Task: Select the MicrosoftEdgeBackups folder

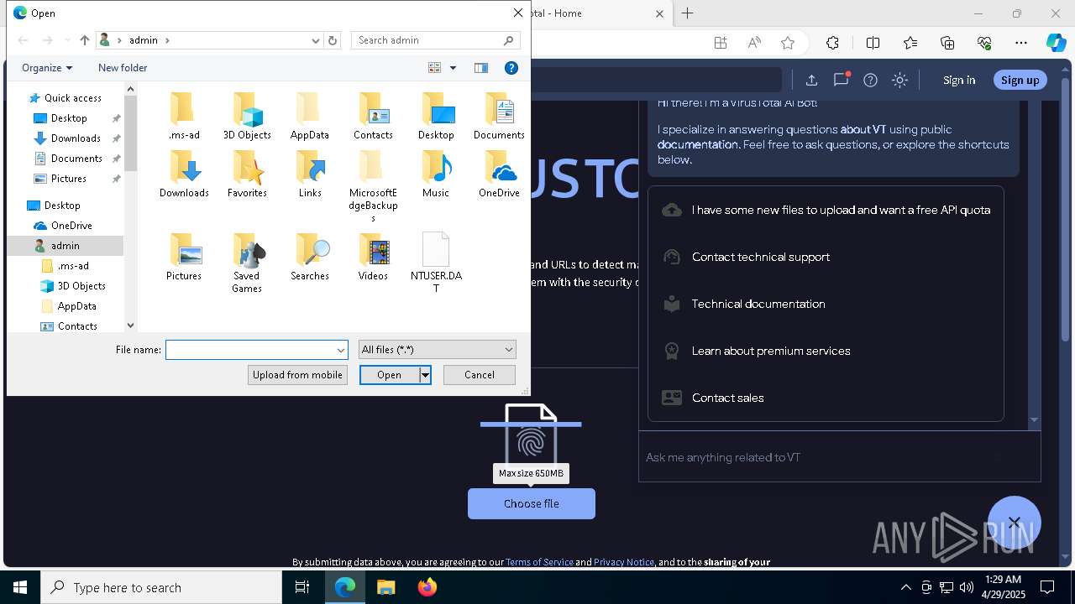Action: click(373, 186)
